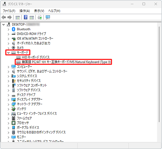
Task: Click the ディスク ドライブ icon
Action: point(14,95)
